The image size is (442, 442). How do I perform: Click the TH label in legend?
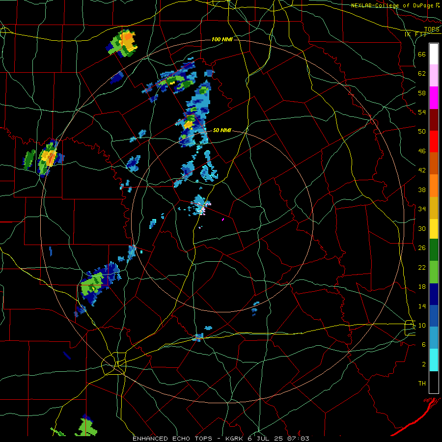tap(422, 384)
